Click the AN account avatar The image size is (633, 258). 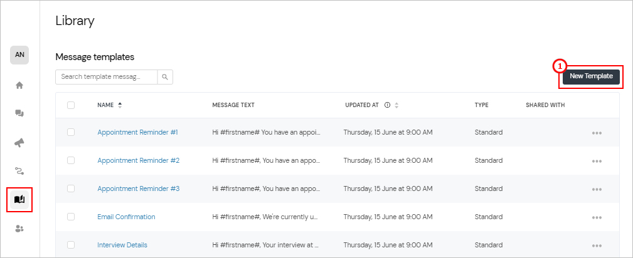pyautogui.click(x=19, y=54)
